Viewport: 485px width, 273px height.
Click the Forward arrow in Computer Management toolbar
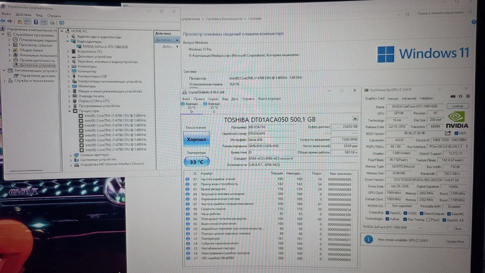pos(10,21)
